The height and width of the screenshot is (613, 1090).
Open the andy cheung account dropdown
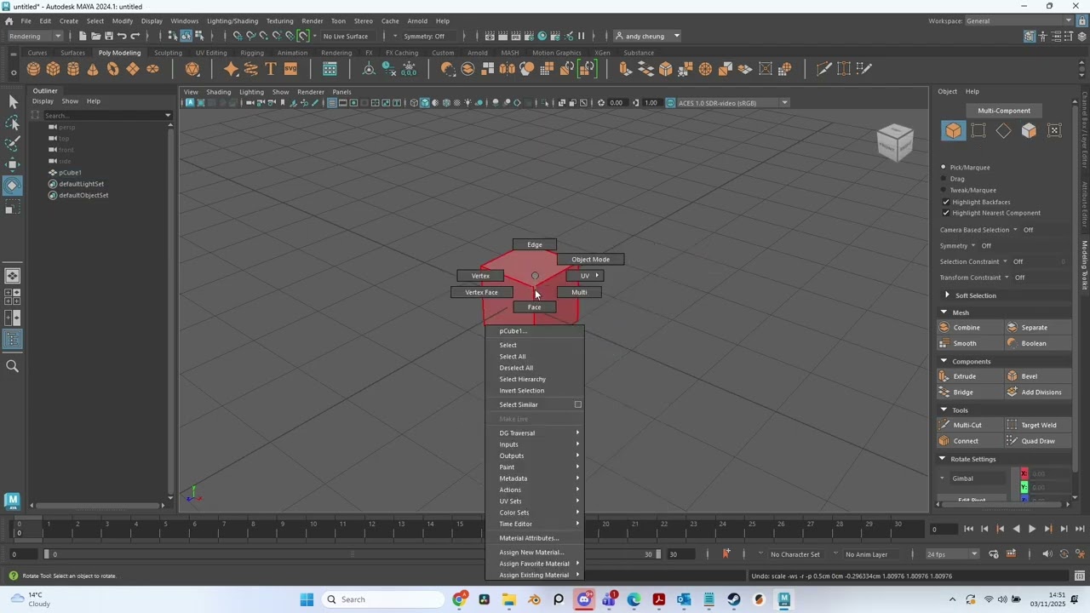[646, 36]
